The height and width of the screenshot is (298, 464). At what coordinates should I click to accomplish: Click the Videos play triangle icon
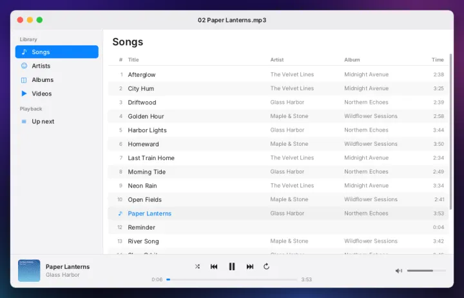tap(24, 94)
